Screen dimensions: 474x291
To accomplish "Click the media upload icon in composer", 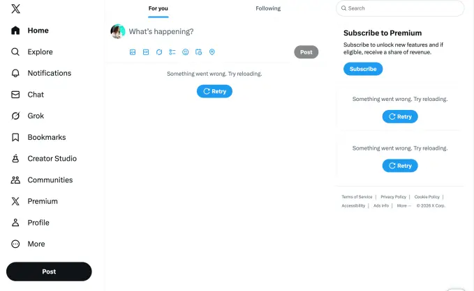I will pyautogui.click(x=133, y=52).
